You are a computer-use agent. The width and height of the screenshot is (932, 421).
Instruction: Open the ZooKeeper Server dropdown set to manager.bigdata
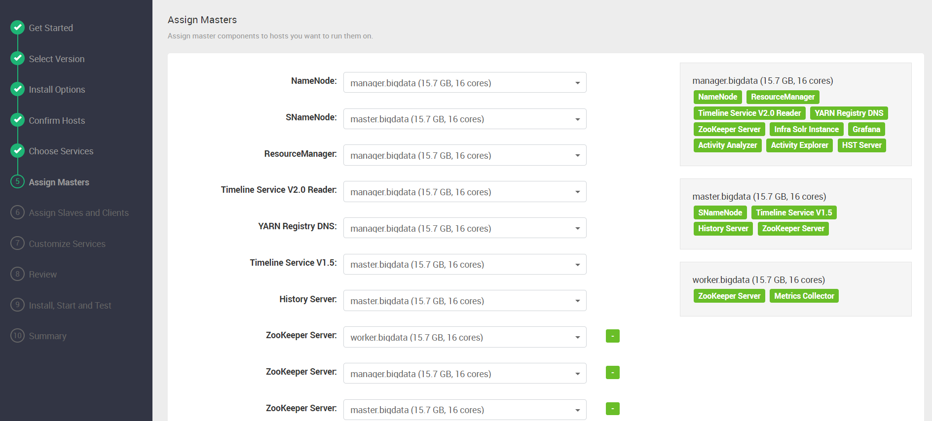click(x=465, y=373)
